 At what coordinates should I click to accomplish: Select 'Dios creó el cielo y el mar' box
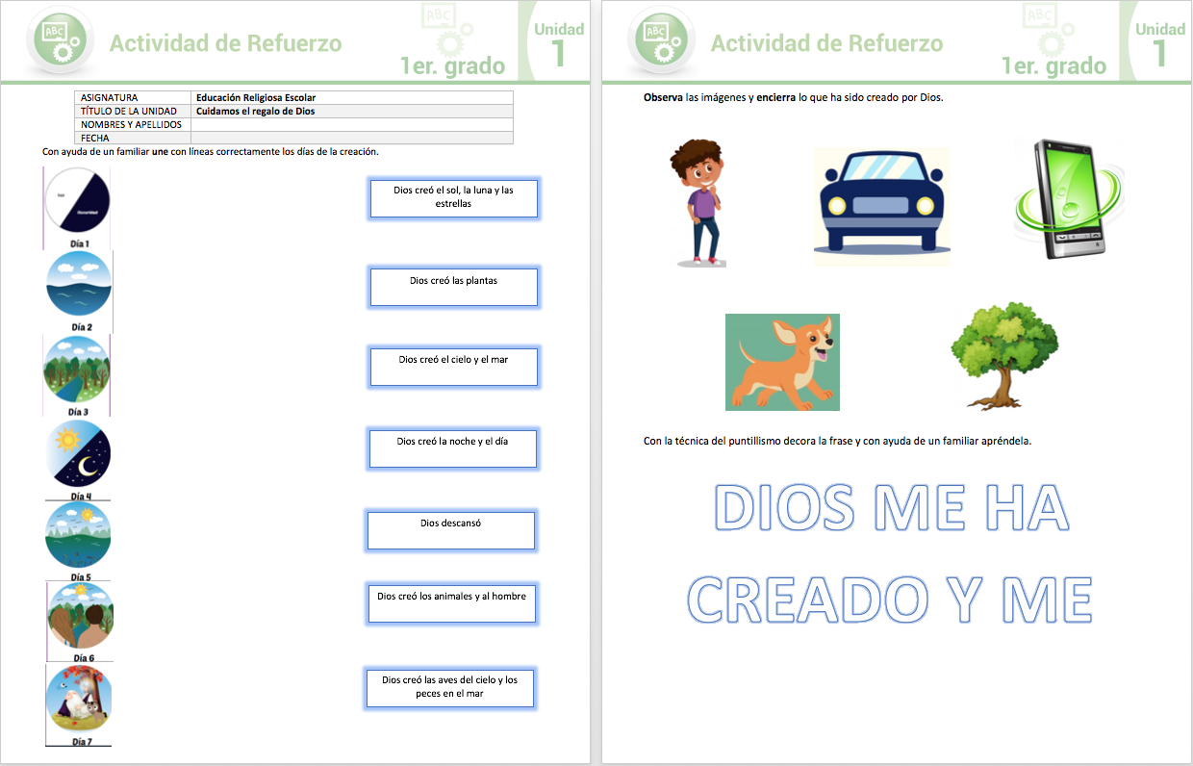click(453, 367)
